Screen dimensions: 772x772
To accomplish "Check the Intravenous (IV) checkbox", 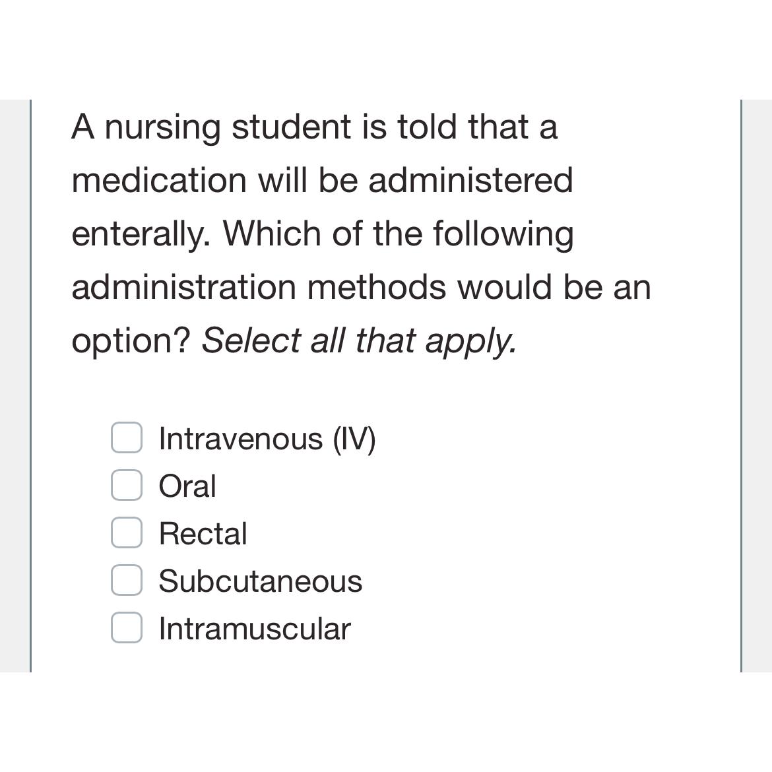I will tap(127, 437).
